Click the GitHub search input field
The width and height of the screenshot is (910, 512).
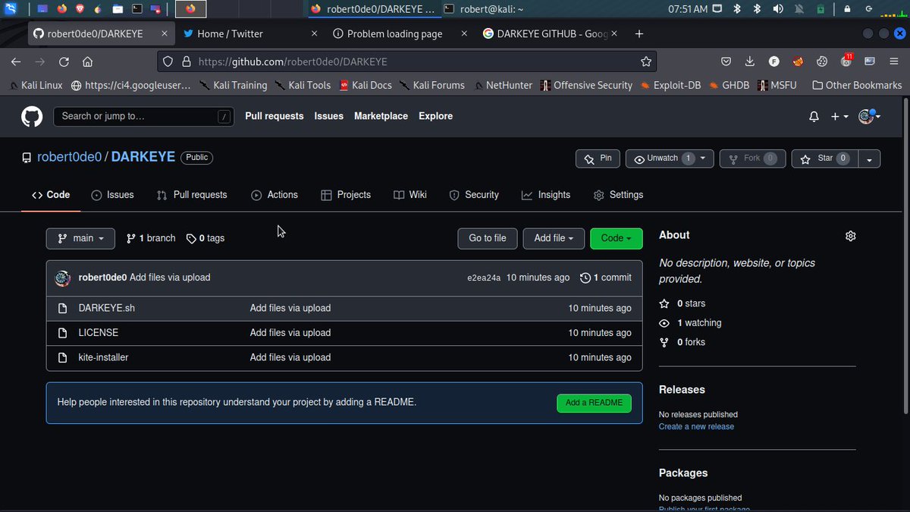(x=143, y=116)
